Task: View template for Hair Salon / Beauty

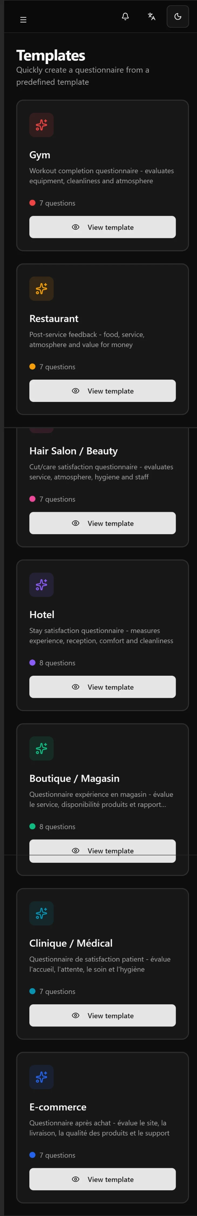Action: (102, 523)
